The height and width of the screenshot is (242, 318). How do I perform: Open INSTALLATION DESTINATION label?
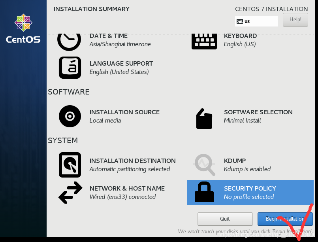coord(133,161)
